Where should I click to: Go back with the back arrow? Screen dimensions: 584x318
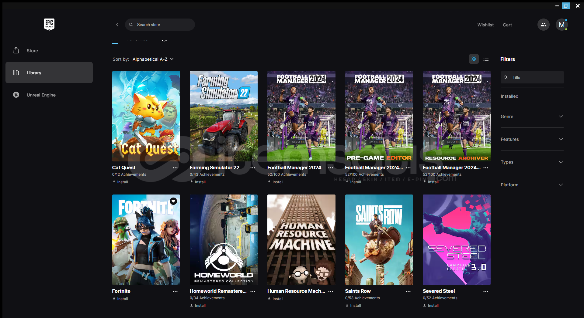(x=117, y=25)
